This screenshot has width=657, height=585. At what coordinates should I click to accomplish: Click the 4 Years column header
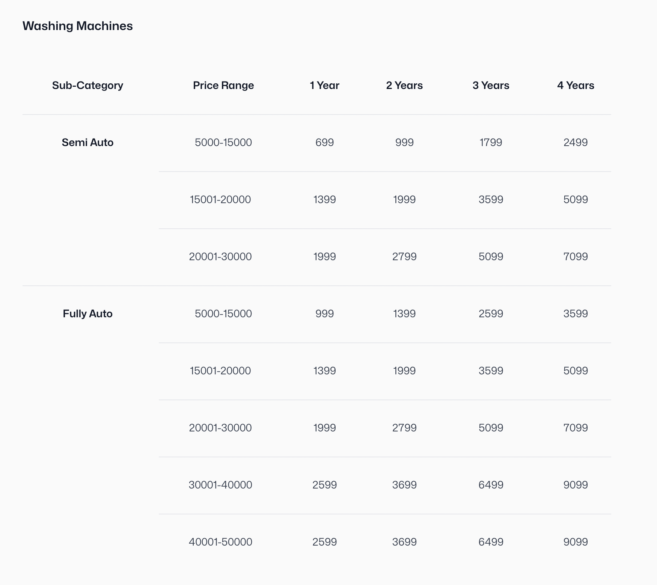(x=576, y=86)
